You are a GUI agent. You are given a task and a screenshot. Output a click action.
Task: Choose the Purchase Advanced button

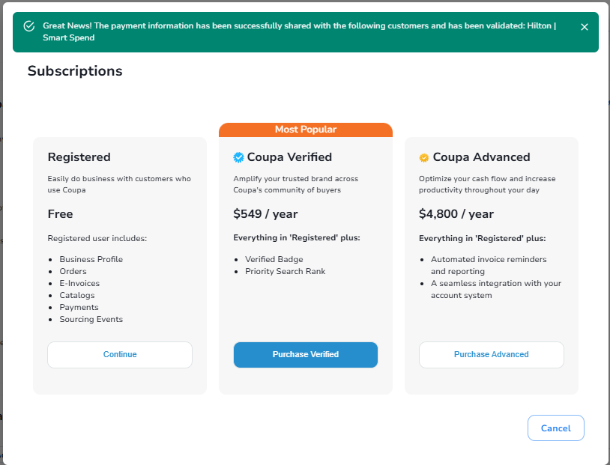coord(491,355)
